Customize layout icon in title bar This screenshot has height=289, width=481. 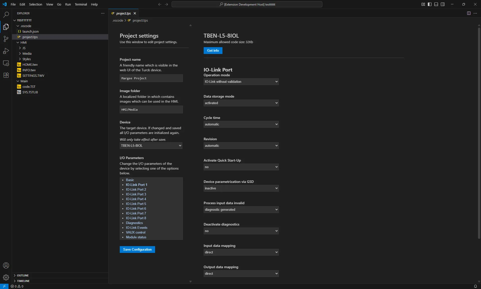423,4
